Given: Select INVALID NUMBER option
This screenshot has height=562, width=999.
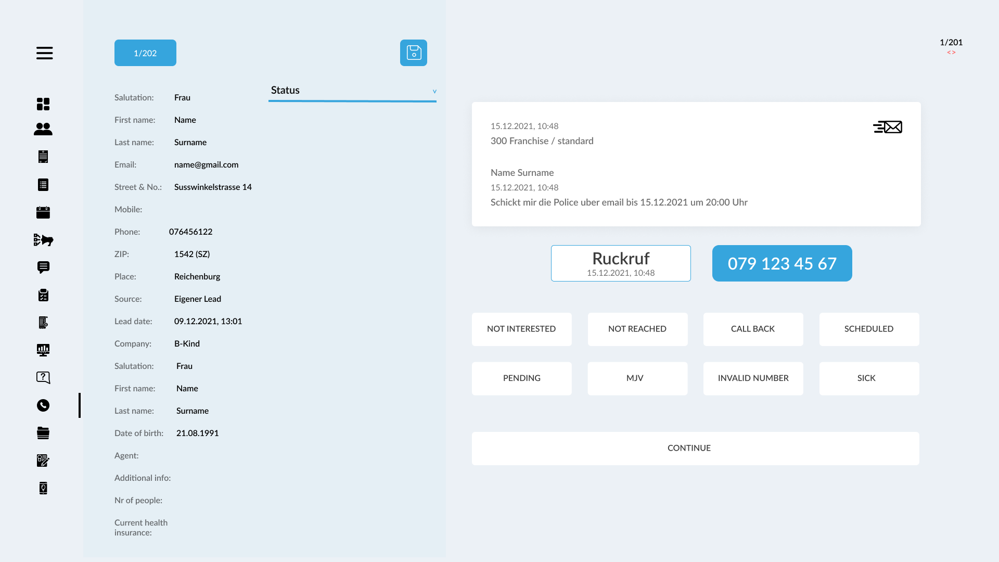Looking at the screenshot, I should pos(753,378).
